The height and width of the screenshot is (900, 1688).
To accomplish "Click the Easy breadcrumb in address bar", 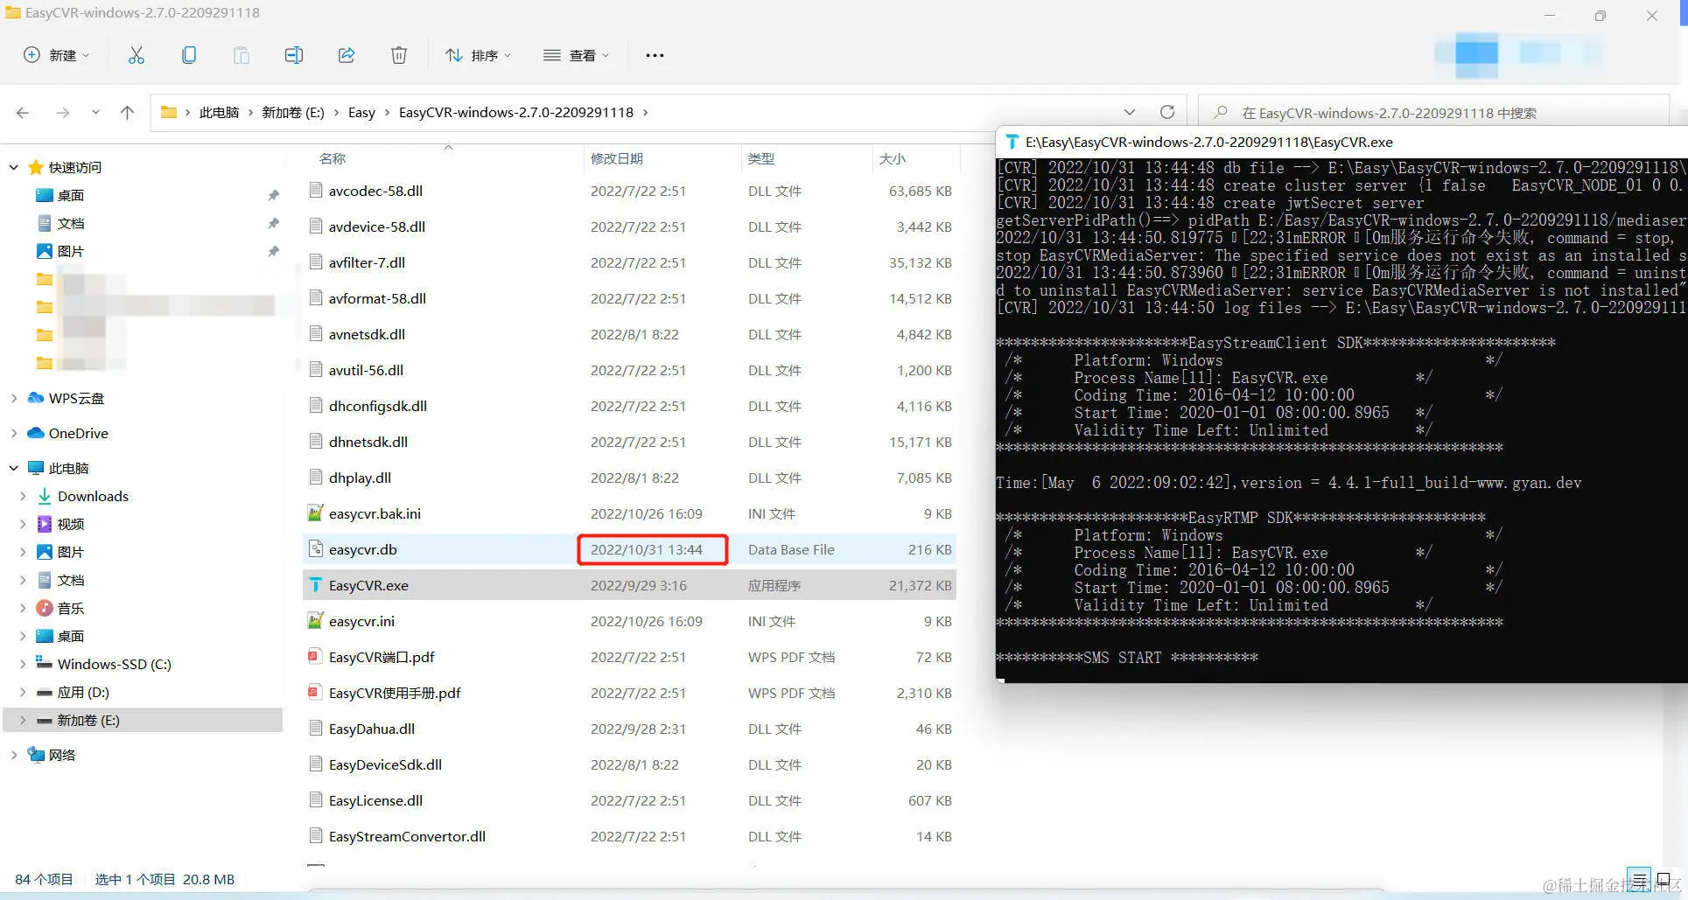I will pyautogui.click(x=361, y=112).
